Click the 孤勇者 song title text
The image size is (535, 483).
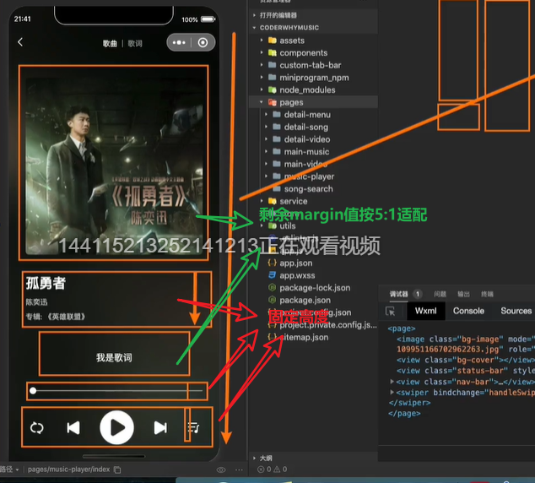(x=46, y=283)
